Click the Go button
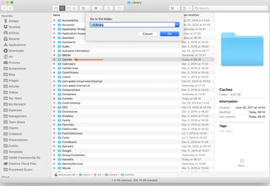This screenshot has width=270, height=186. point(170,34)
